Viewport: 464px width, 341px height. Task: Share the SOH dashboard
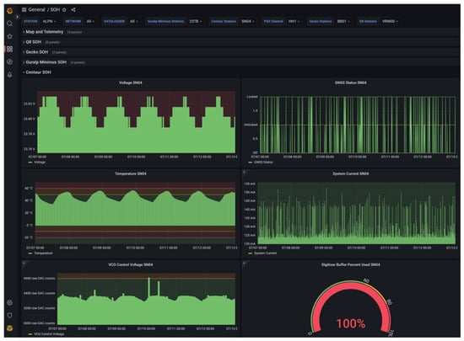(73, 10)
